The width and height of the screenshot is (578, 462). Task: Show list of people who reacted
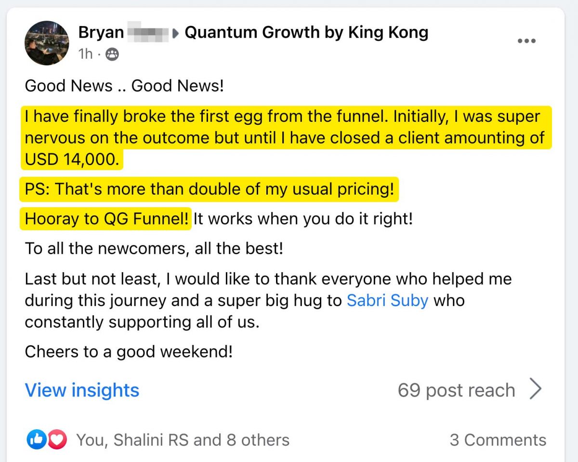point(183,440)
